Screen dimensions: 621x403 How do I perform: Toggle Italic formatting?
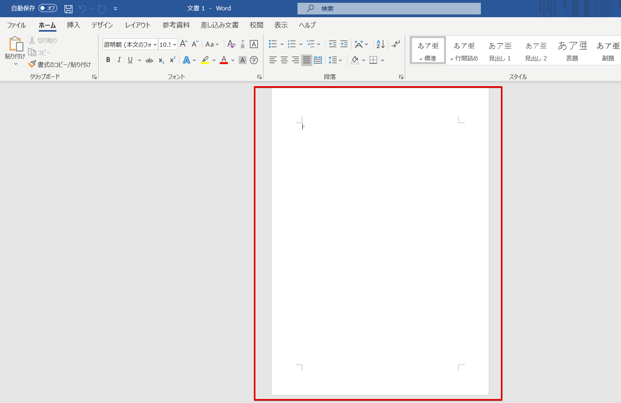119,60
